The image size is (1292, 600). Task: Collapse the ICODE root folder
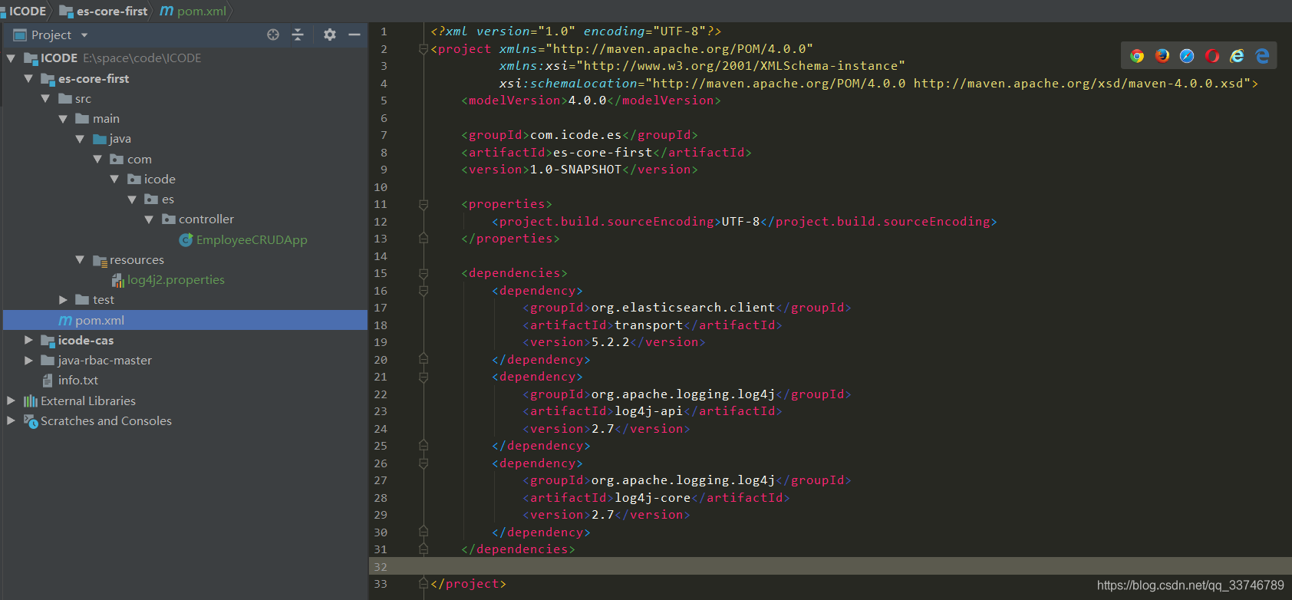coord(11,58)
